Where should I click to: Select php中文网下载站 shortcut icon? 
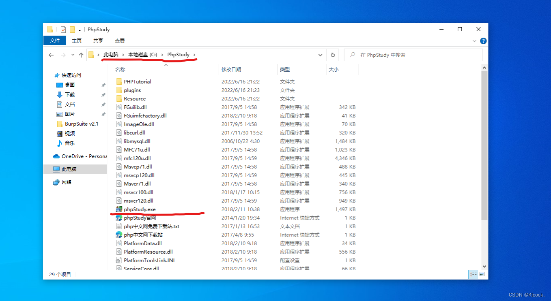(119, 235)
